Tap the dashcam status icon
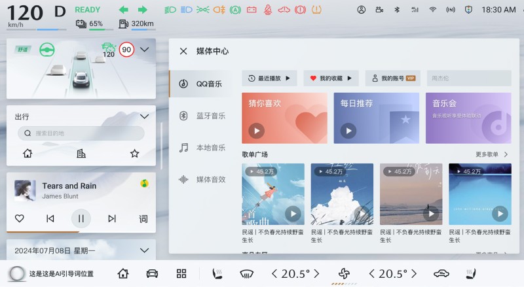 [x=379, y=10]
